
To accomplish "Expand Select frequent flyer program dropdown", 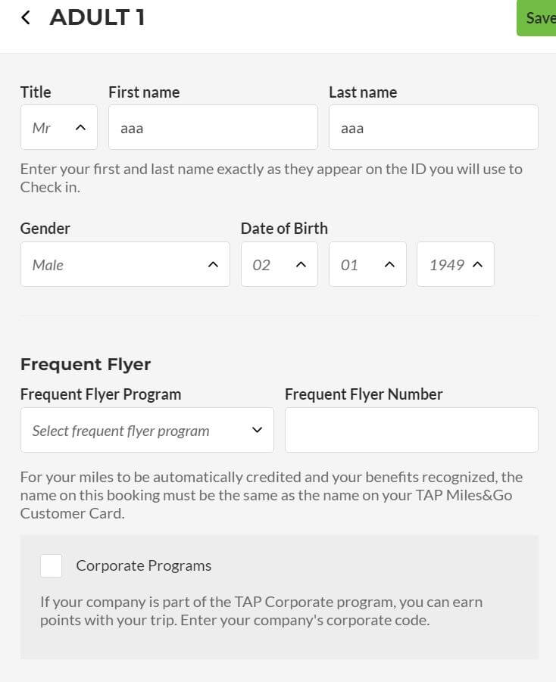I will pyautogui.click(x=147, y=430).
